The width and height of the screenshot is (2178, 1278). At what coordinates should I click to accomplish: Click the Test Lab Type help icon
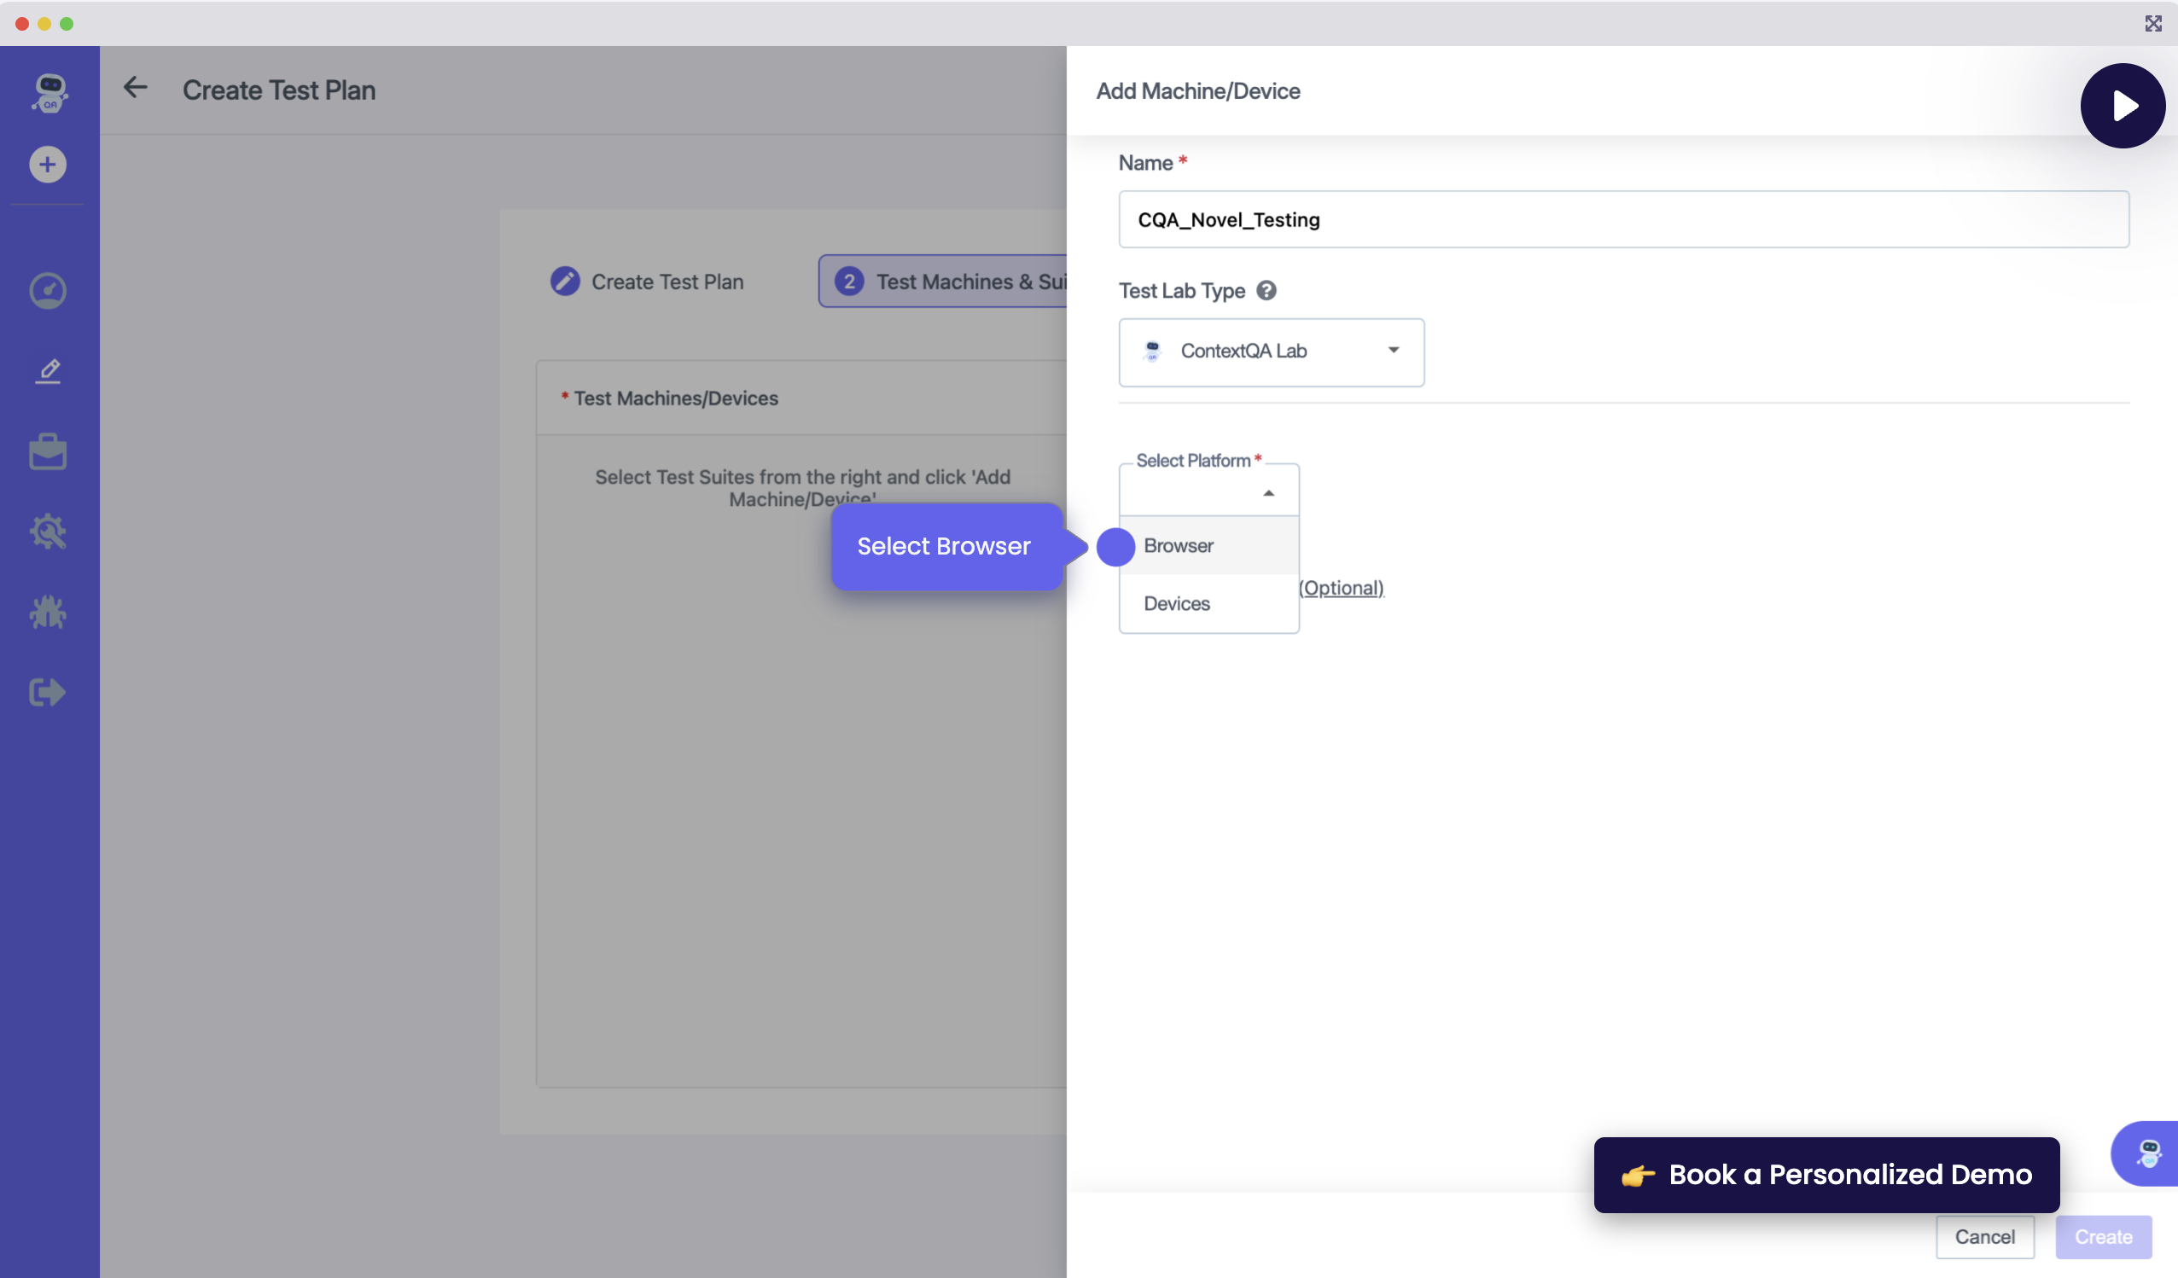coord(1267,291)
